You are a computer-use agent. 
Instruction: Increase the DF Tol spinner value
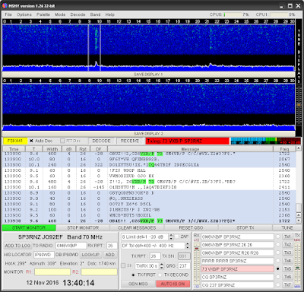click(188, 244)
